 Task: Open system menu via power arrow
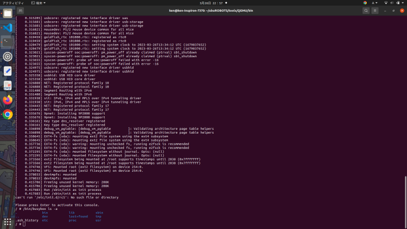(403, 3)
